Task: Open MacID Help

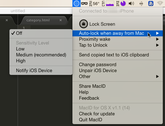Action: click(x=117, y=92)
